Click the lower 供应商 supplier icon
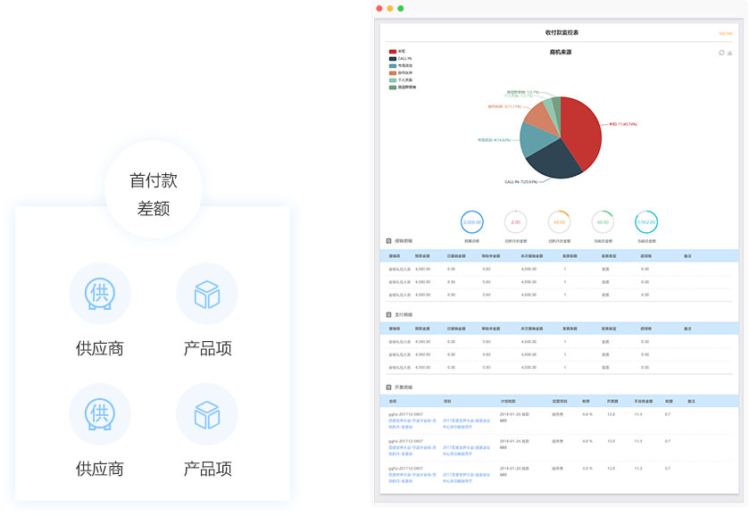Image resolution: width=749 pixels, height=516 pixels. [x=100, y=414]
